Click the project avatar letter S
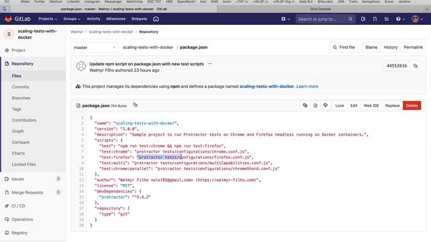Viewport: 431px width, 242px height. pos(9,34)
